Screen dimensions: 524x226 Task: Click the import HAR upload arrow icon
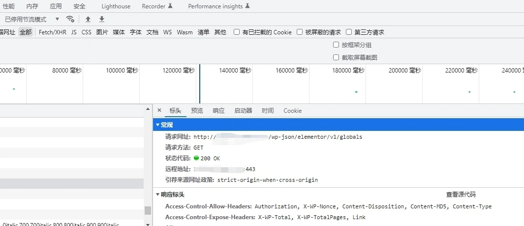[88, 19]
